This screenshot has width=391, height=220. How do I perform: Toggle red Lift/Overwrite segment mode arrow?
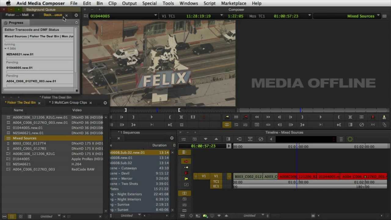click(186, 162)
